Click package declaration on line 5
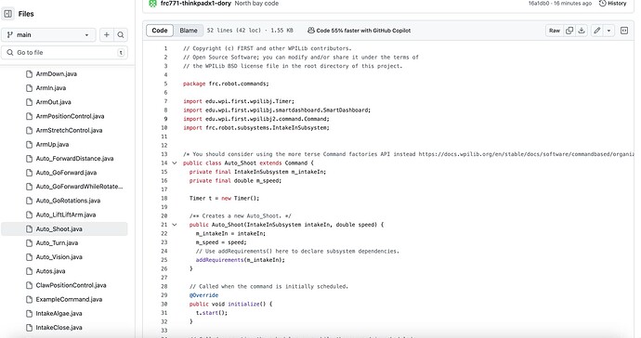This screenshot has height=338, width=641. tap(226, 84)
